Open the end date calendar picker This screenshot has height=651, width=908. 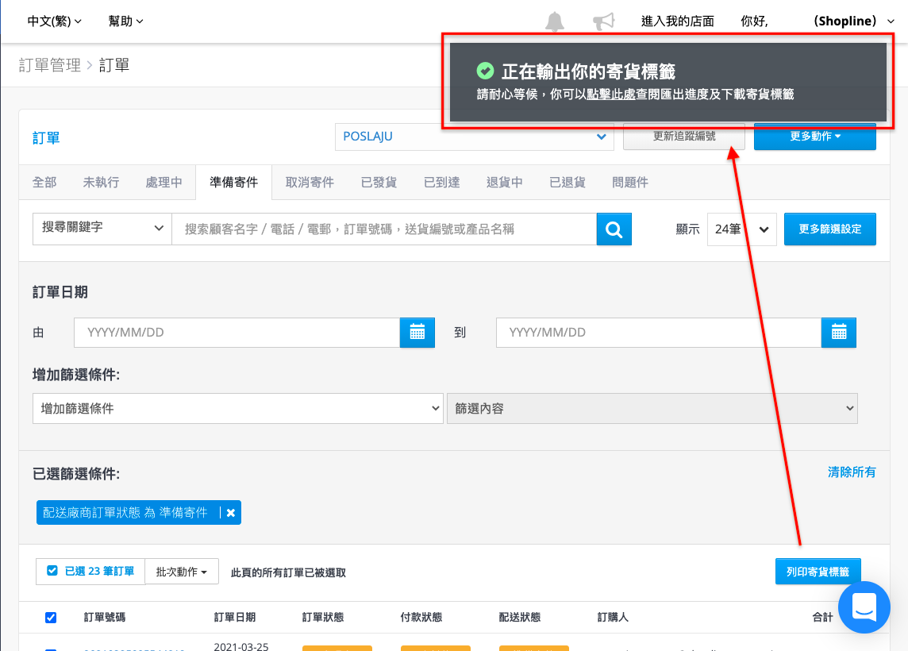coord(838,333)
